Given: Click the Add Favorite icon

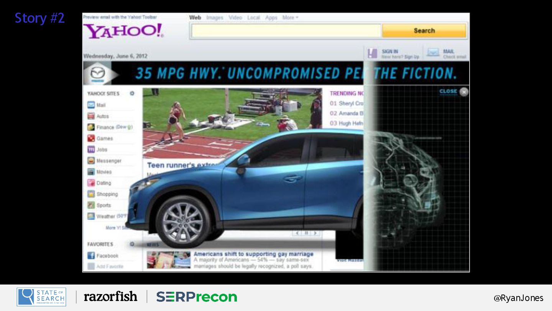Looking at the screenshot, I should tap(91, 266).
